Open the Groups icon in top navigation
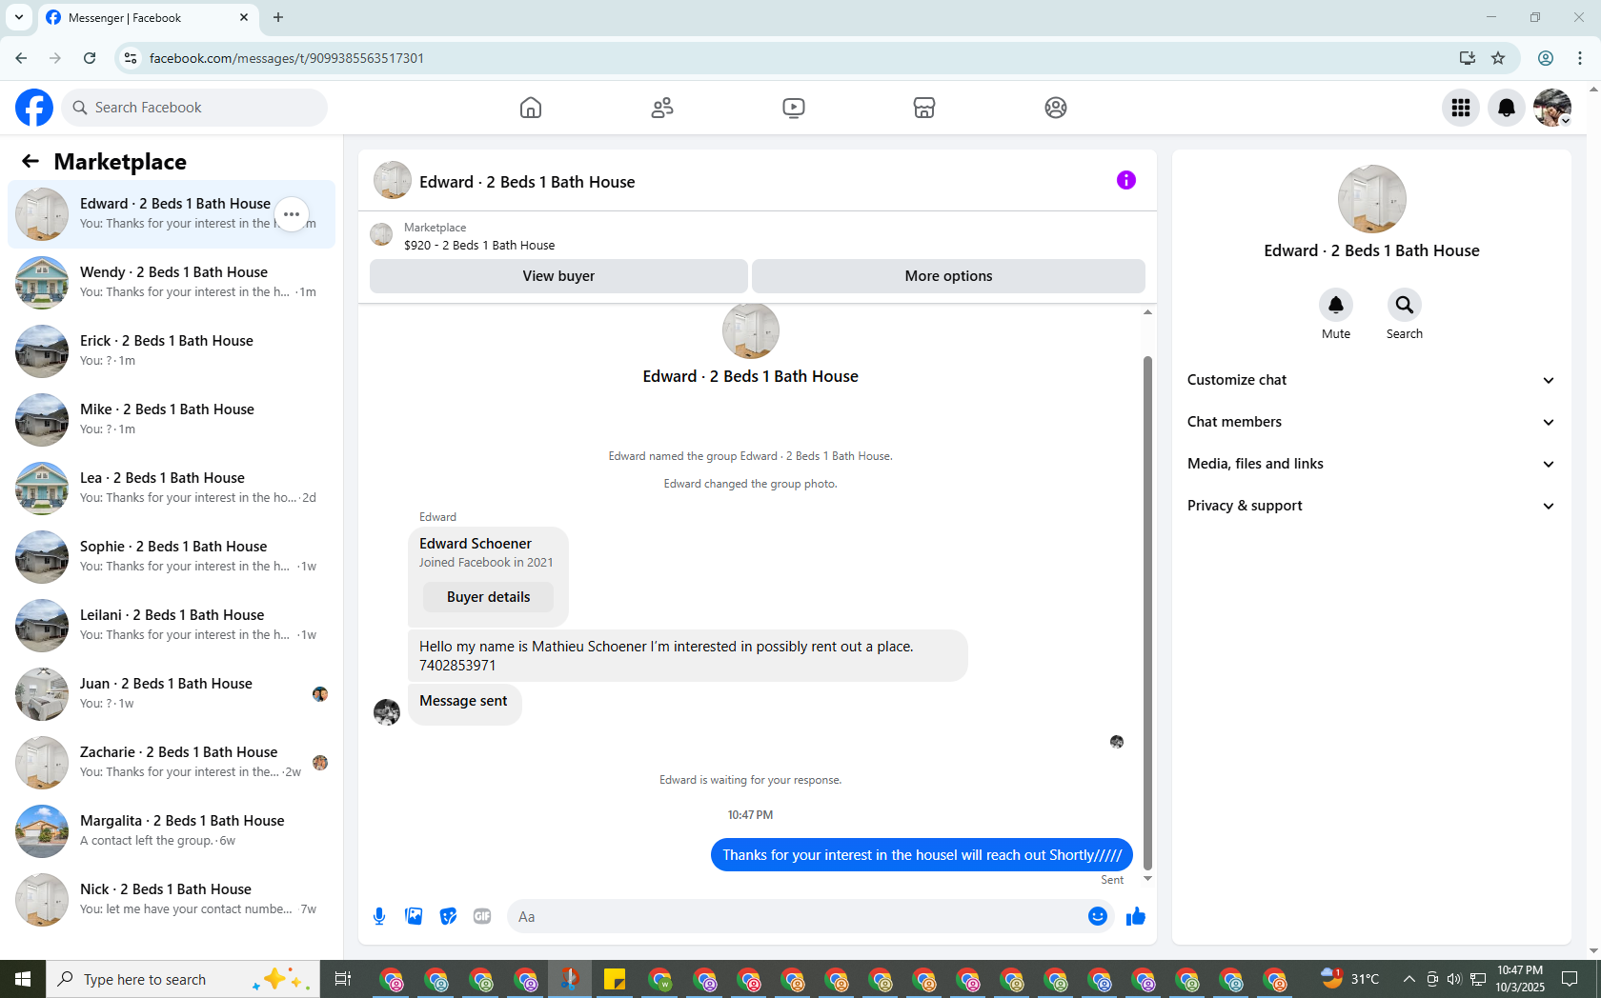This screenshot has width=1601, height=998. [x=1056, y=108]
